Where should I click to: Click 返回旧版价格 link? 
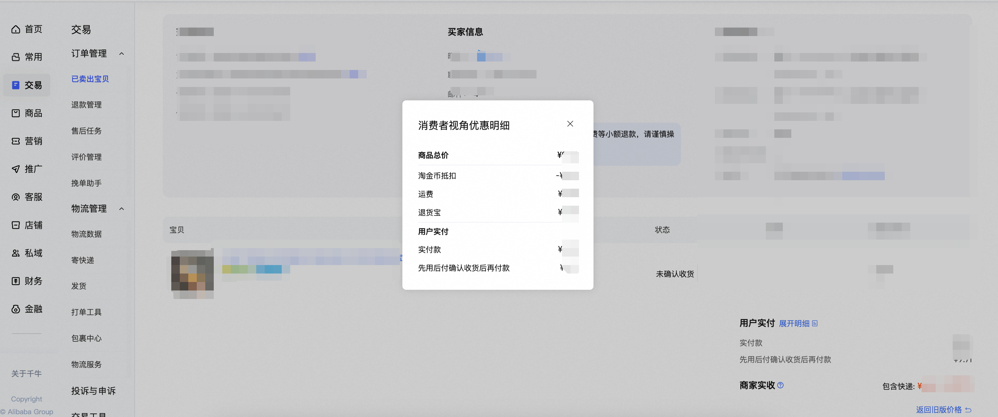click(939, 410)
